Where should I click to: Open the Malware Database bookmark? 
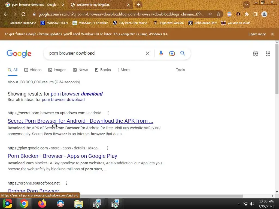[x=20, y=23]
